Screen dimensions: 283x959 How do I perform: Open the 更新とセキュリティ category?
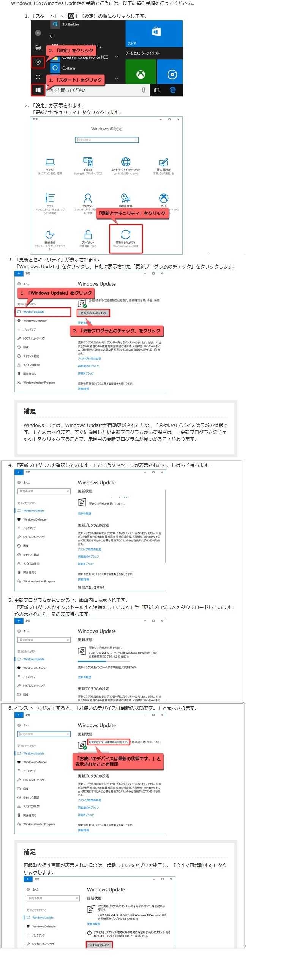126,238
